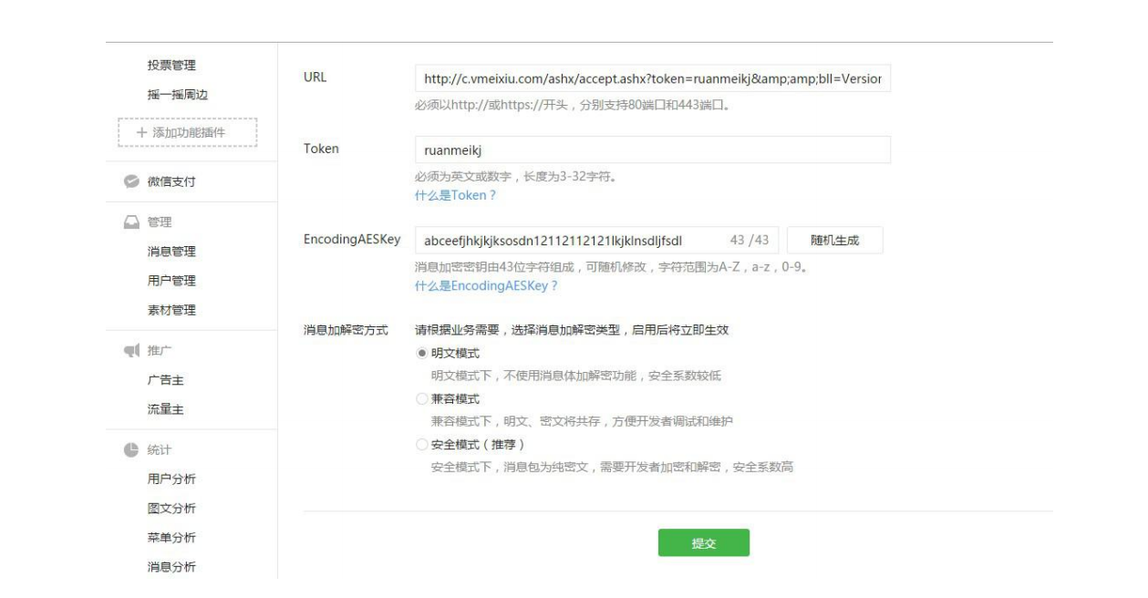The width and height of the screenshot is (1148, 598).
Task: Click 添加功能插件 to add a plugin
Action: pos(188,132)
